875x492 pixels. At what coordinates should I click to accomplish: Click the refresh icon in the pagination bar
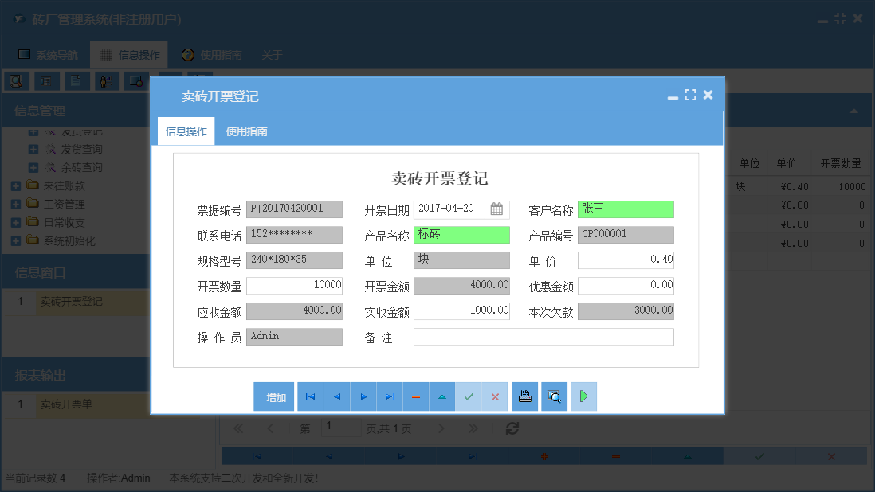pyautogui.click(x=512, y=428)
